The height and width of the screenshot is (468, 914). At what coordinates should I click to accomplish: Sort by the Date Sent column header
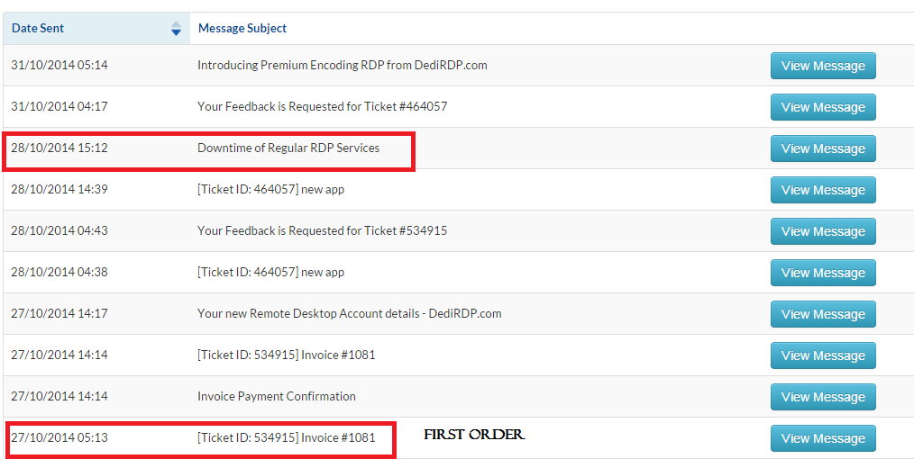click(38, 29)
